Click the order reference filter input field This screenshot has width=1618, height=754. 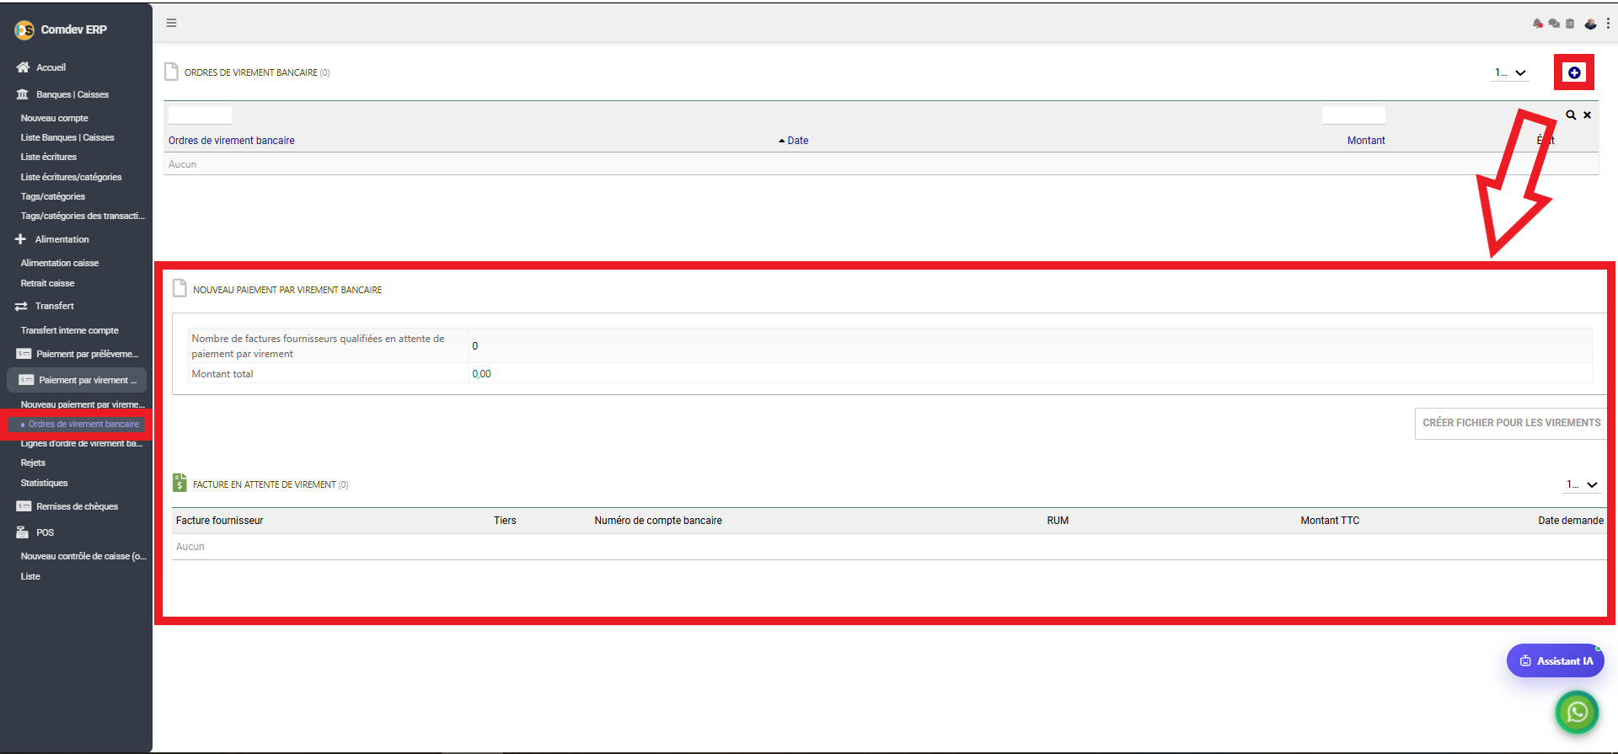(x=200, y=115)
